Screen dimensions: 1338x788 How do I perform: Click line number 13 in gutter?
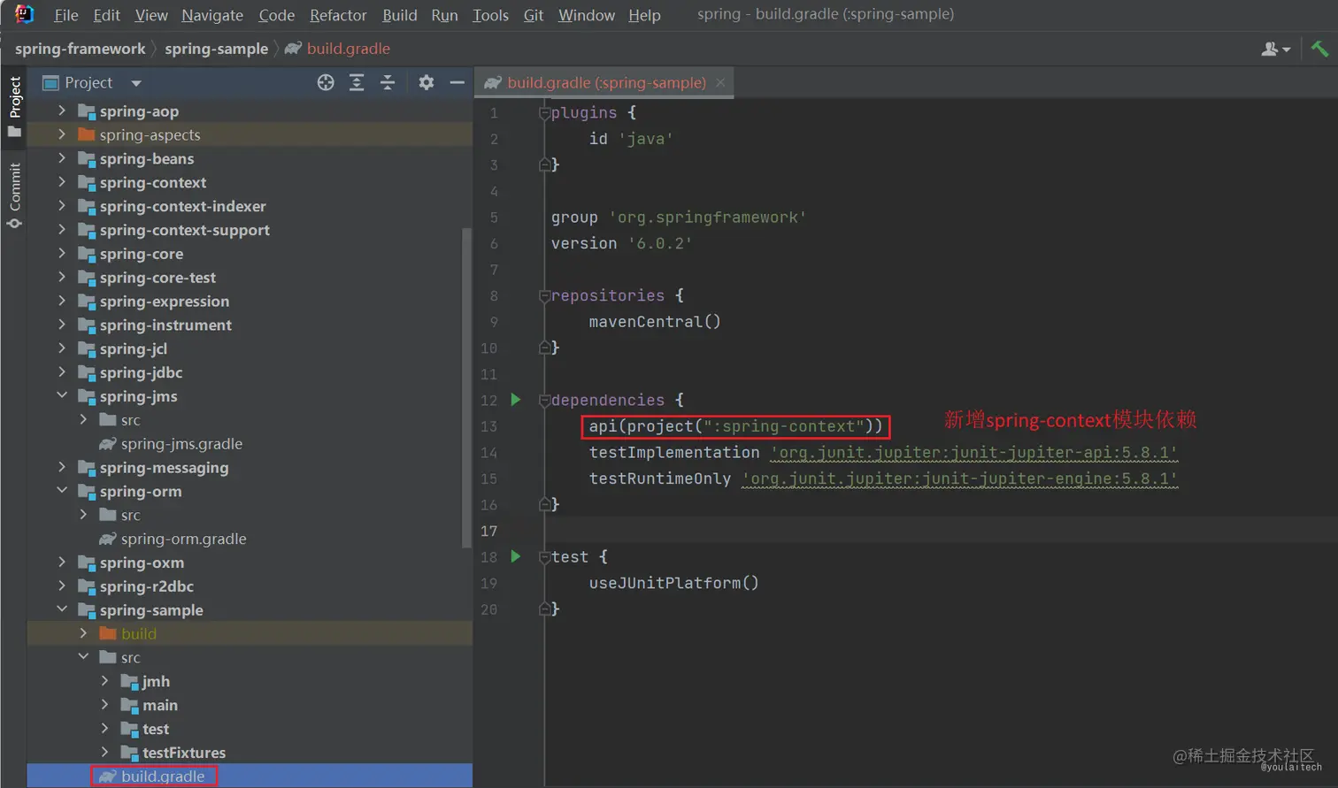[489, 426]
